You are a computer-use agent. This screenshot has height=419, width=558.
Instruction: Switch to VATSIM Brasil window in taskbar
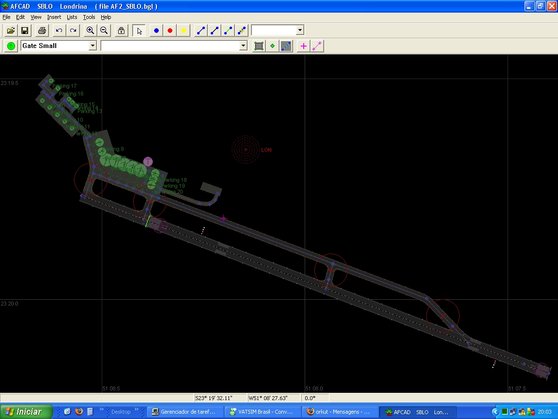coord(263,412)
